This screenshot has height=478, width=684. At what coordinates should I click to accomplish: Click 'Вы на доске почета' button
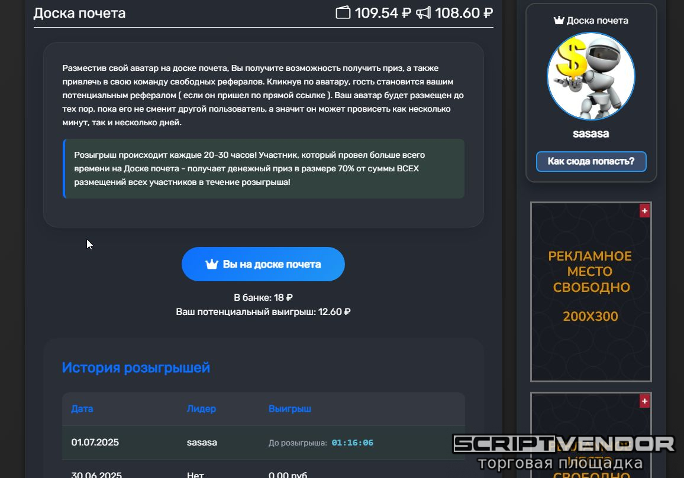(x=263, y=264)
